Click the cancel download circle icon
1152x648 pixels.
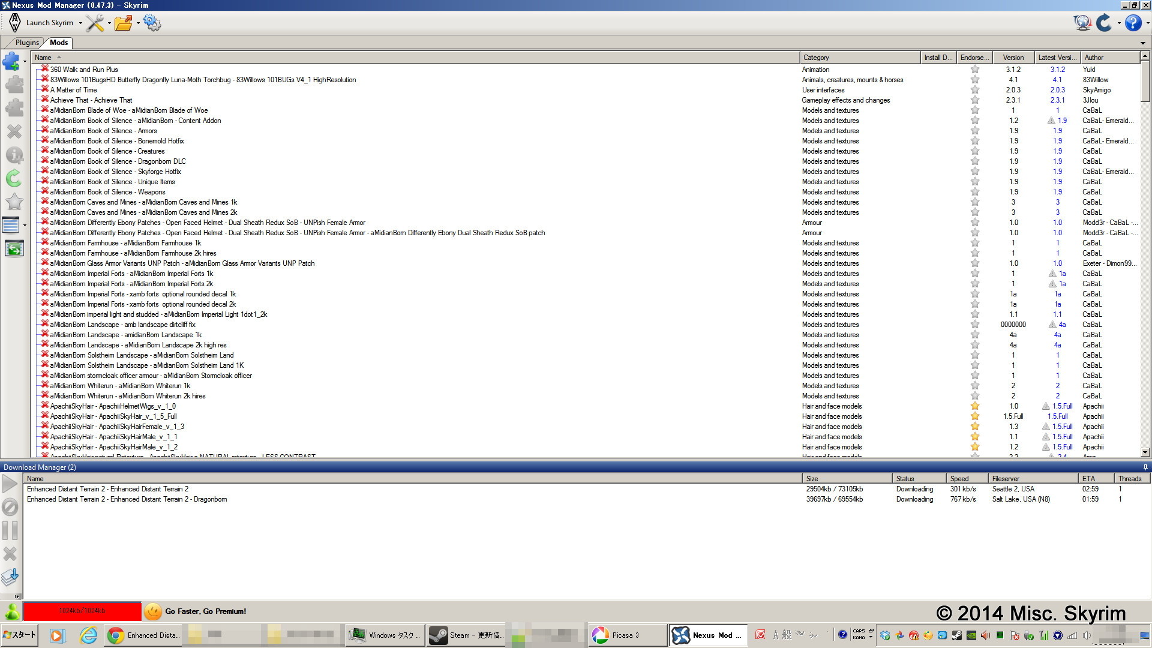pos(10,507)
